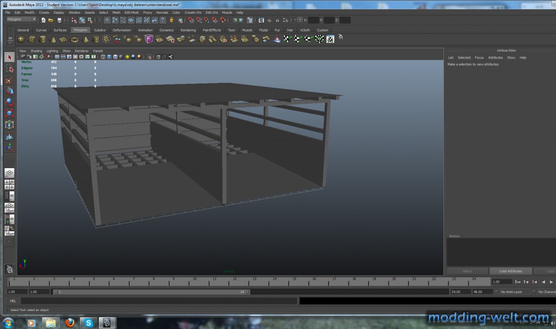Open the input field mode dropdown arrow
The height and width of the screenshot is (329, 556).
click(x=296, y=20)
